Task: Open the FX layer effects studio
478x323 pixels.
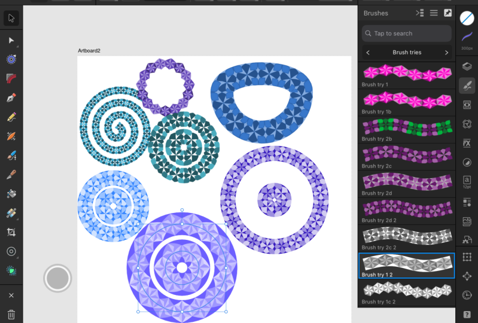Action: point(467,143)
